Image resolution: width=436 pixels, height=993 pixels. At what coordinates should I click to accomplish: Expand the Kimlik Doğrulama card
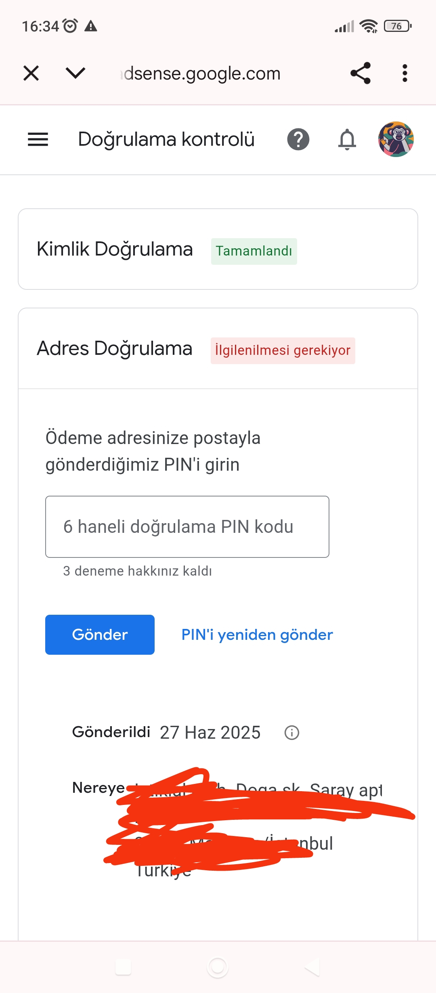click(218, 249)
